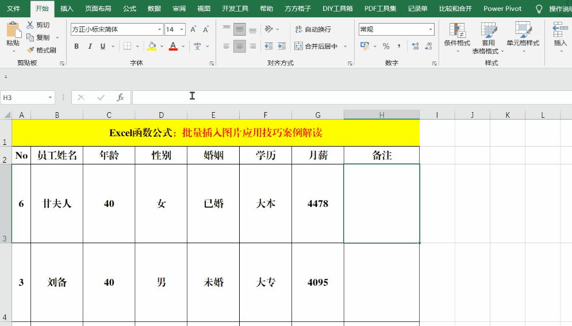Enable wrap text (自动换行)

[313, 29]
